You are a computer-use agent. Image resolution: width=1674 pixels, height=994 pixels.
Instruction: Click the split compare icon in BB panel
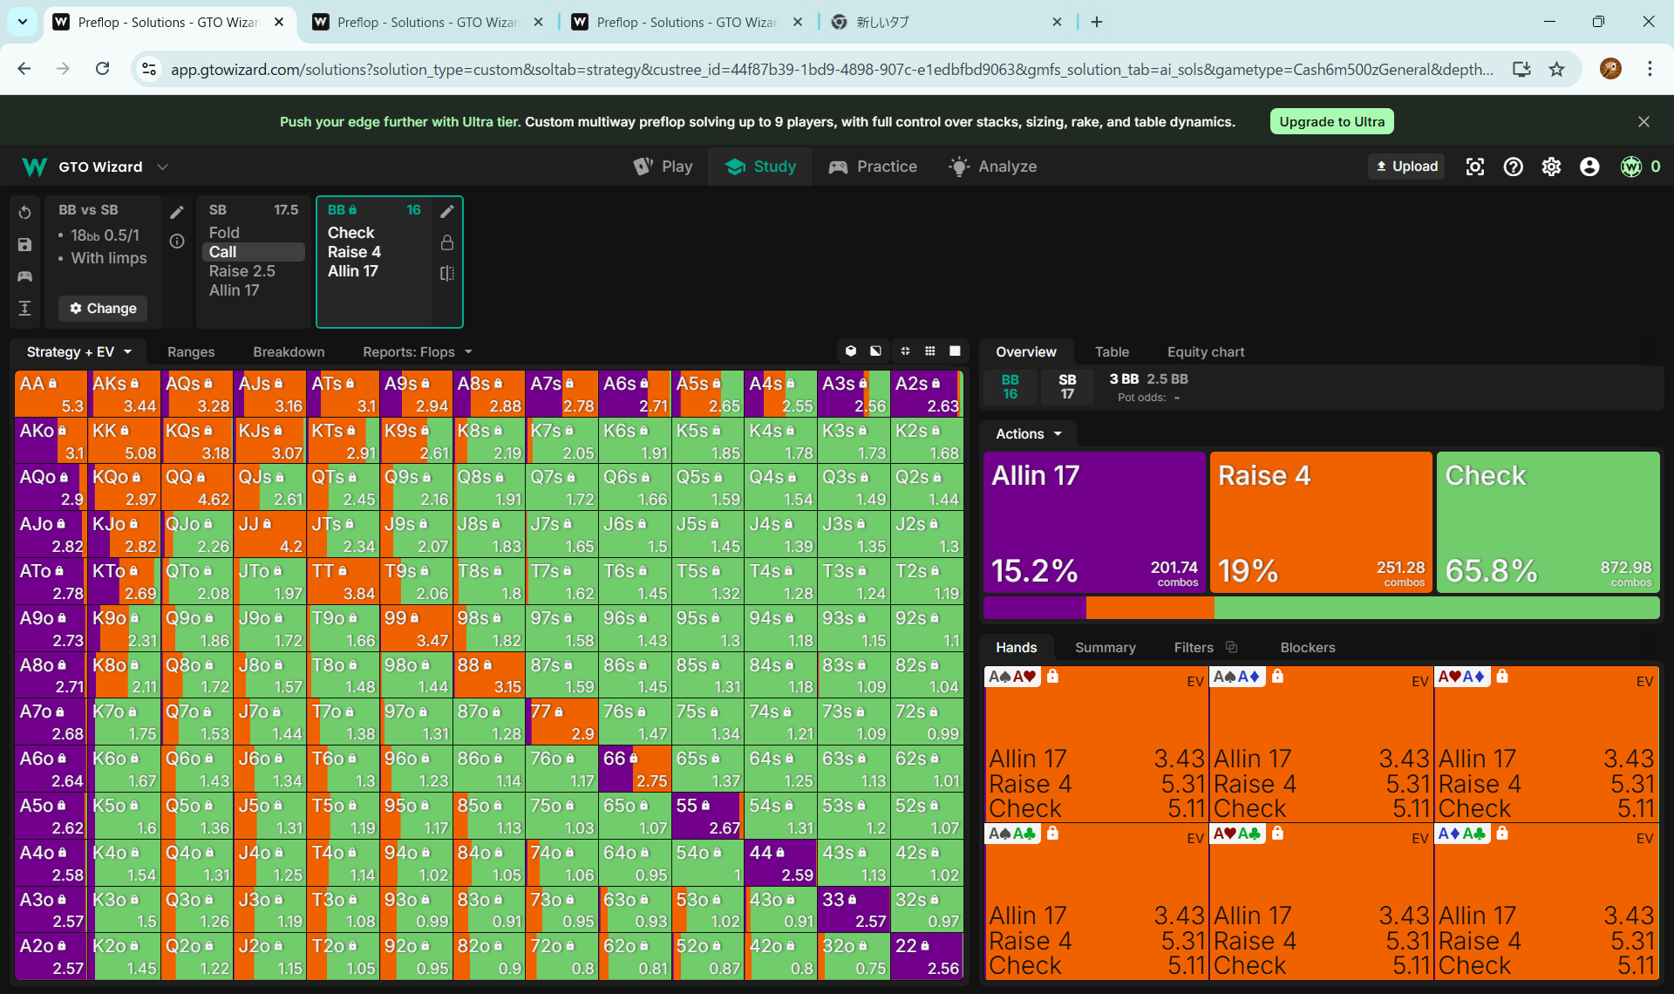[447, 273]
